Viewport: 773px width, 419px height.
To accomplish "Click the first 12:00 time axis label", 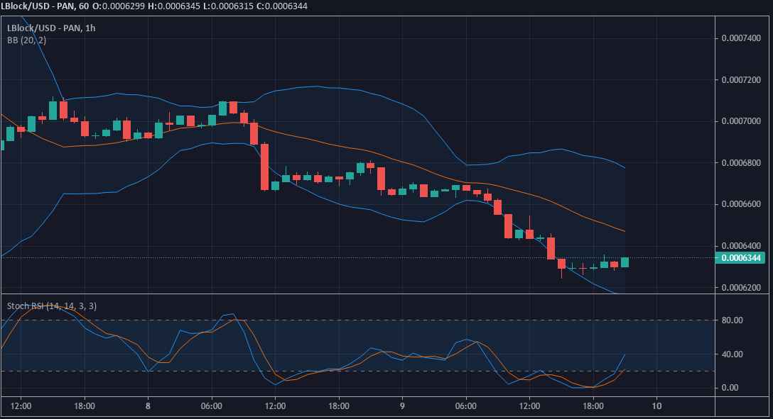I will [x=21, y=406].
